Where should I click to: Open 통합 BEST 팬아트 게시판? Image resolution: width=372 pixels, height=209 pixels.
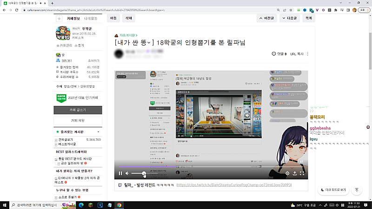coord(75,159)
